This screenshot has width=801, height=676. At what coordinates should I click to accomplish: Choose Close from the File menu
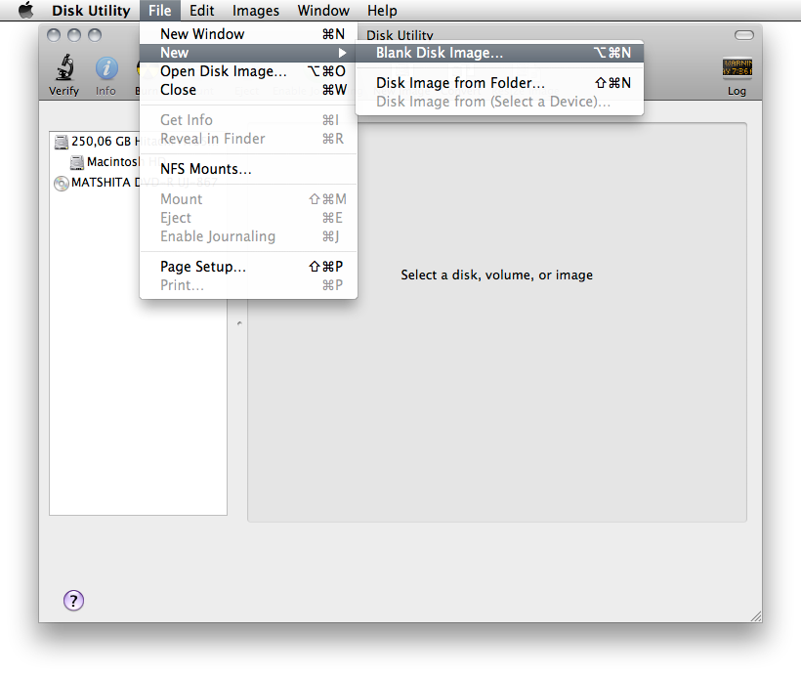click(248, 90)
